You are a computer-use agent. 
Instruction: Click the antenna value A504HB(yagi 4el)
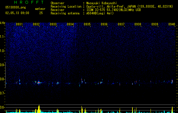[100, 13]
